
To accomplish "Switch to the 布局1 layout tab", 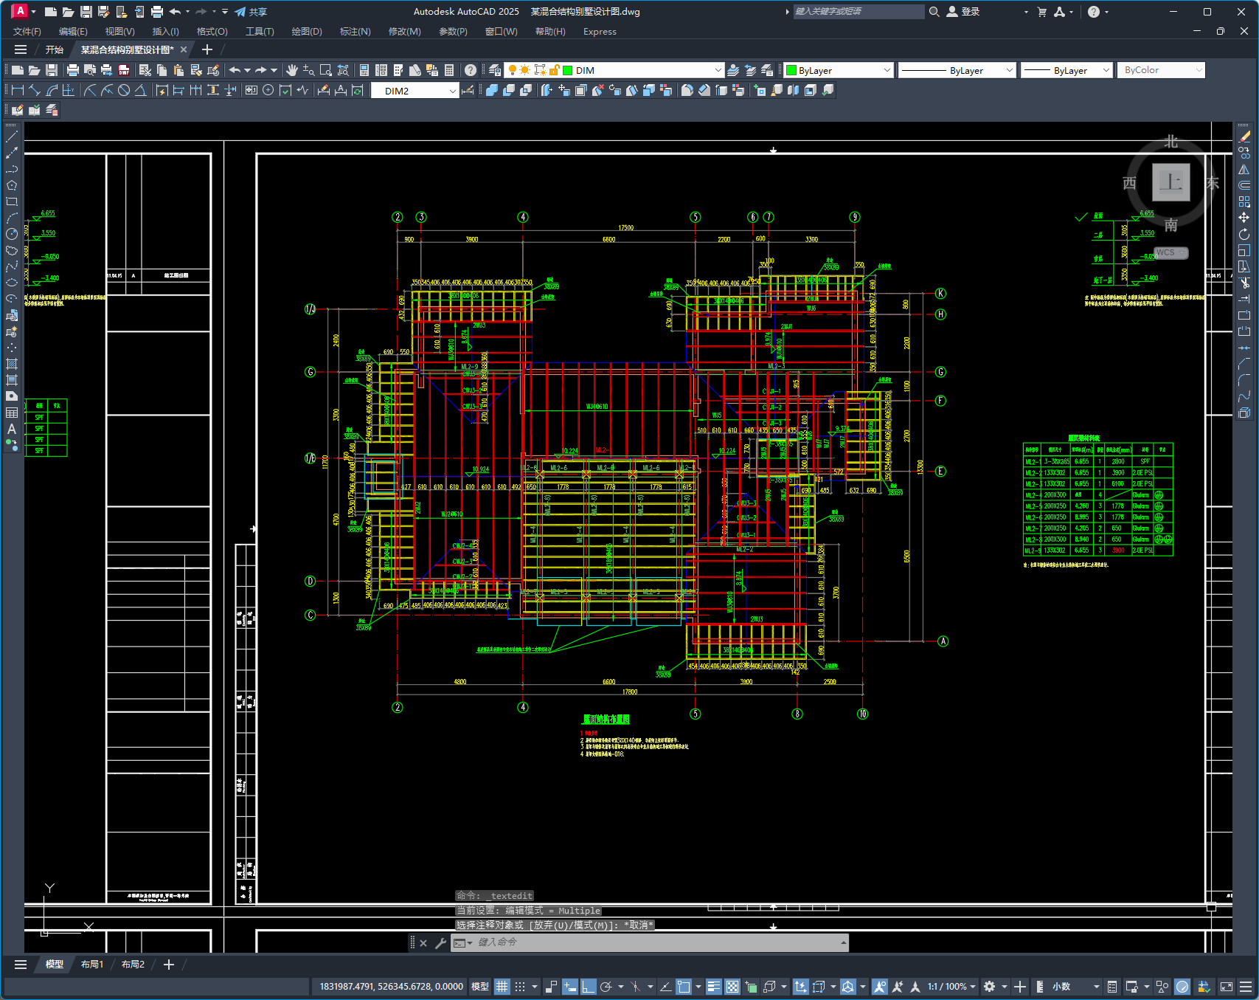I will (x=92, y=965).
